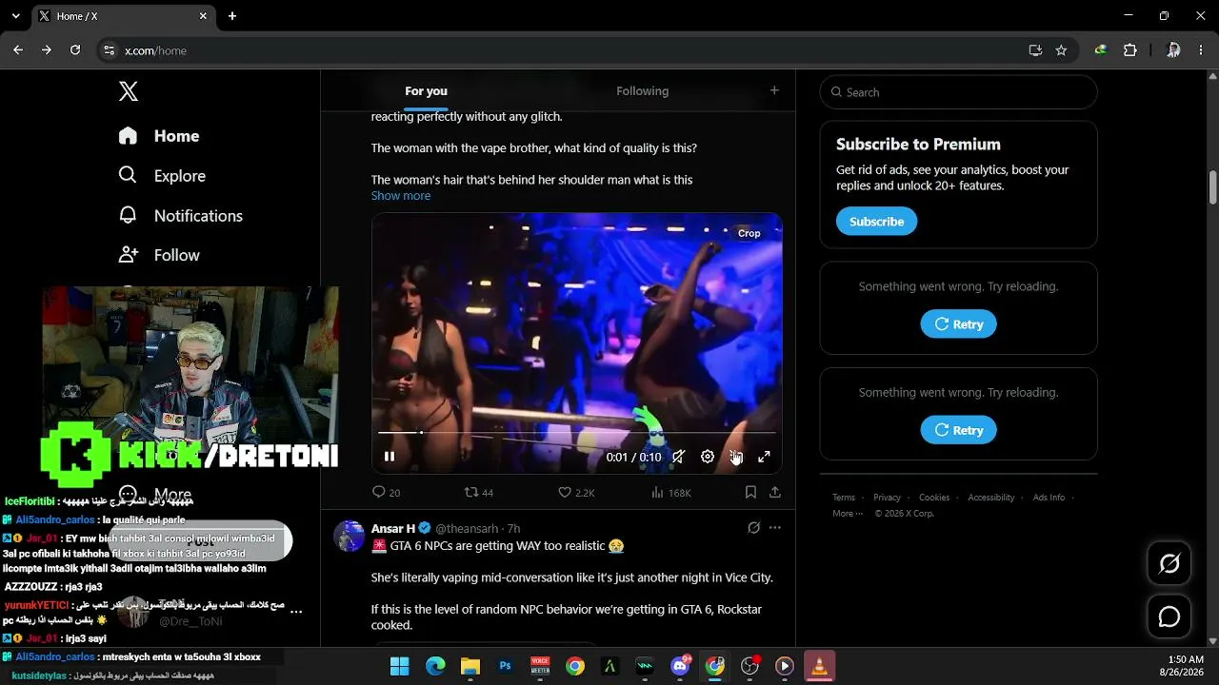The image size is (1219, 685).
Task: Expand the post with Show more
Action: (x=401, y=196)
